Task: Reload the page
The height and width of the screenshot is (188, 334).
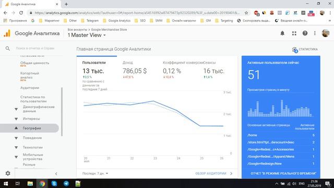Action: (21, 13)
